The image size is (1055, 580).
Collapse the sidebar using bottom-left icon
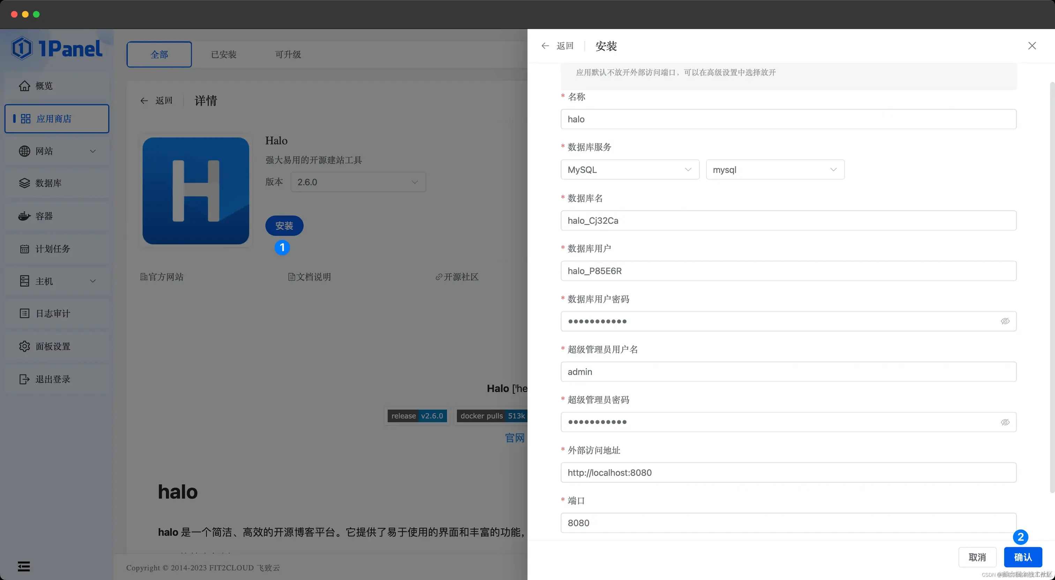pos(23,566)
